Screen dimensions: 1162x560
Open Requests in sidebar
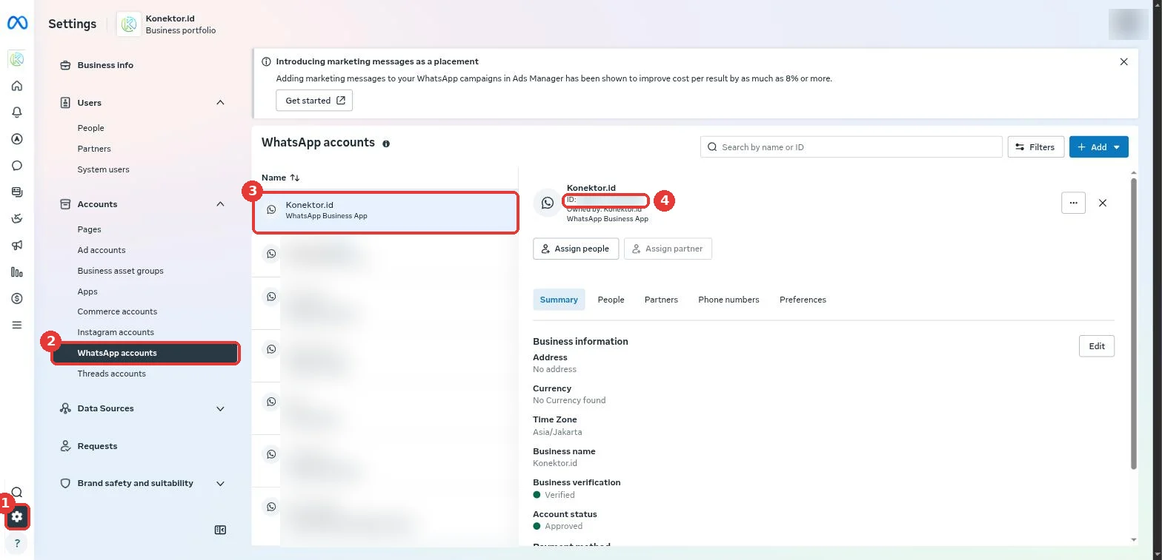coord(97,446)
